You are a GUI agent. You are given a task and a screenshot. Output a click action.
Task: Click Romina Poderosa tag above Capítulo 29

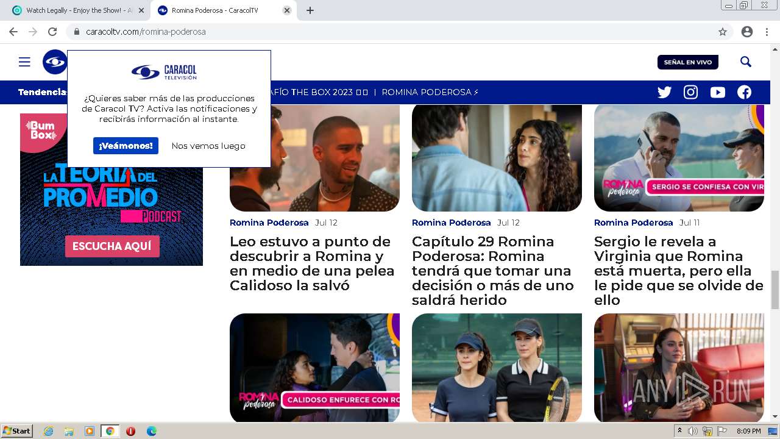(x=452, y=223)
